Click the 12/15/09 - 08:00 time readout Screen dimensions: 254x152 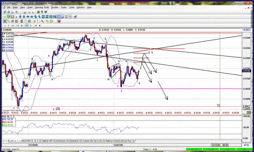click(x=220, y=145)
